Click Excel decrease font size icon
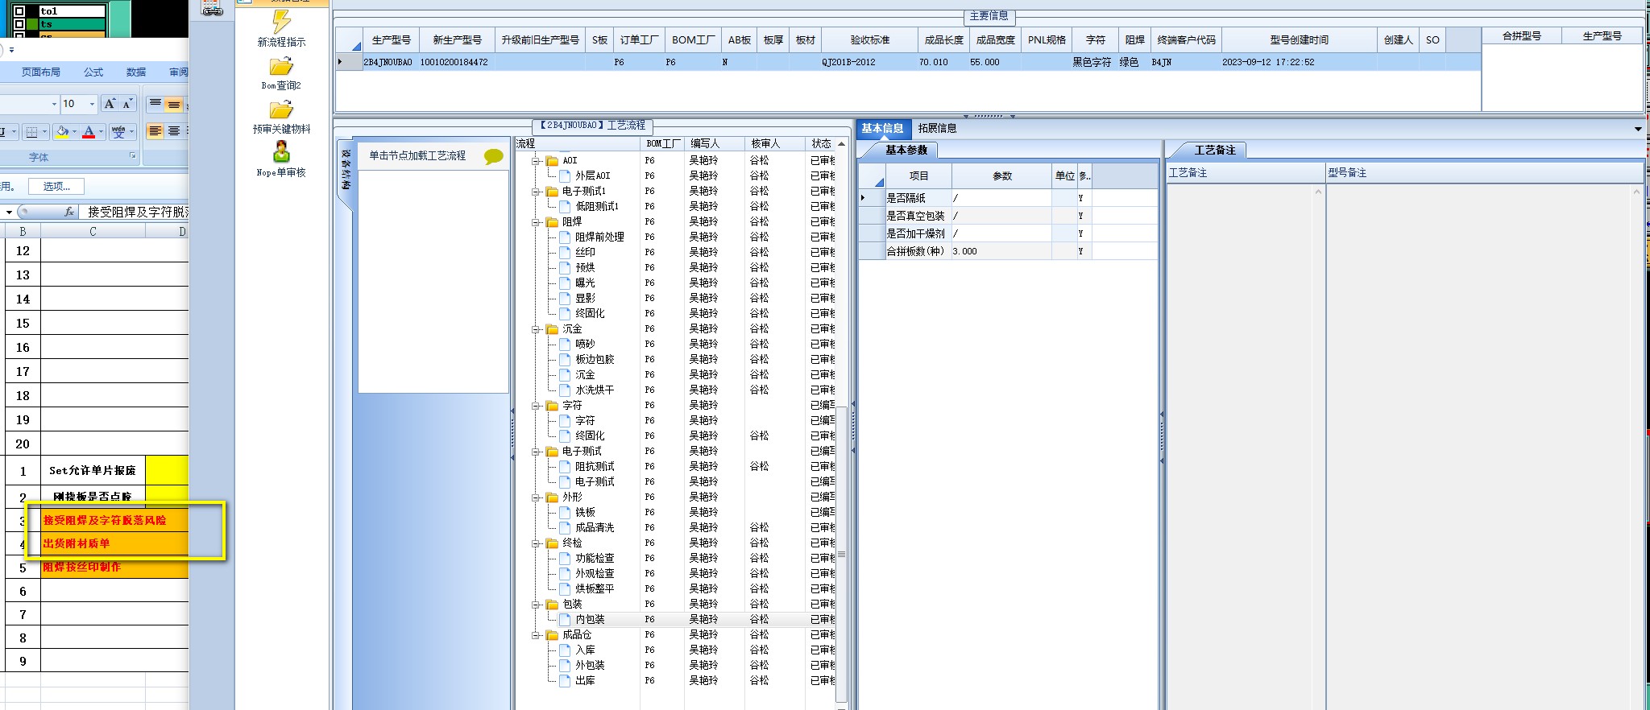 tap(127, 104)
